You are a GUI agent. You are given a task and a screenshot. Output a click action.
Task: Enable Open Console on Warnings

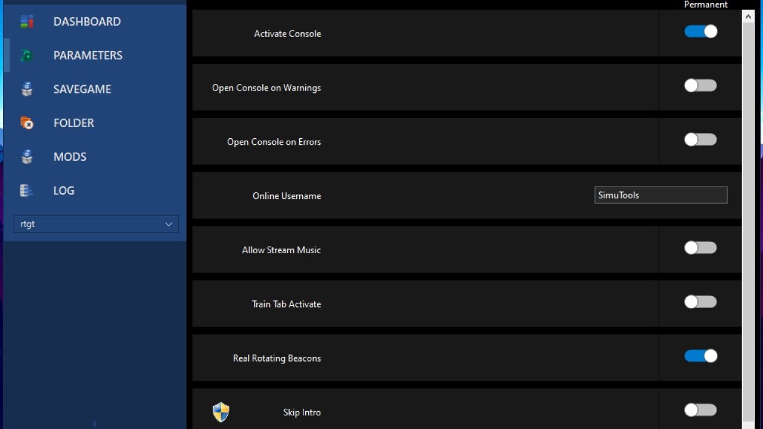[700, 86]
